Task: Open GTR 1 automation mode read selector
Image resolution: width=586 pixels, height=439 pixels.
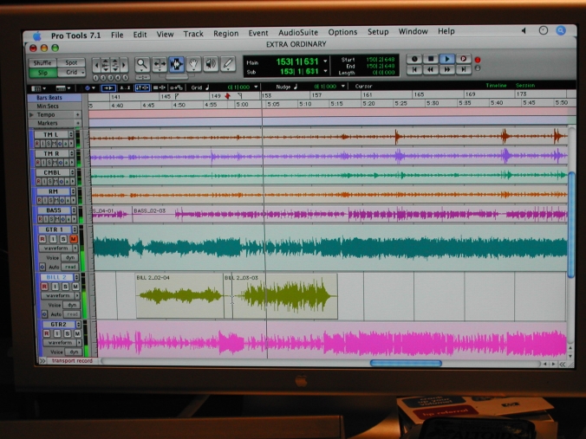Action: [x=70, y=267]
